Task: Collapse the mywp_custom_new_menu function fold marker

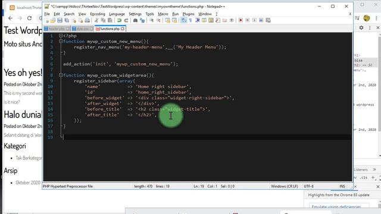Action: click(x=61, y=41)
